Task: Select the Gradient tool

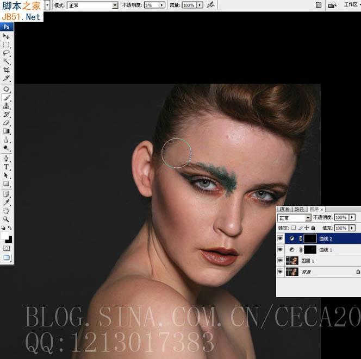Action: 6,131
